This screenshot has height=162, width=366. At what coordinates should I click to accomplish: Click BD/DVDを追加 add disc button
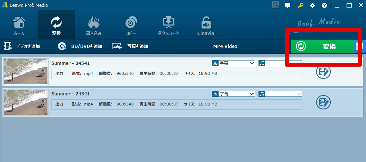80,46
